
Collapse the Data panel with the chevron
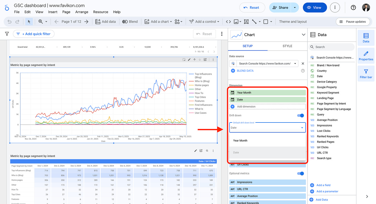pyautogui.click(x=367, y=197)
